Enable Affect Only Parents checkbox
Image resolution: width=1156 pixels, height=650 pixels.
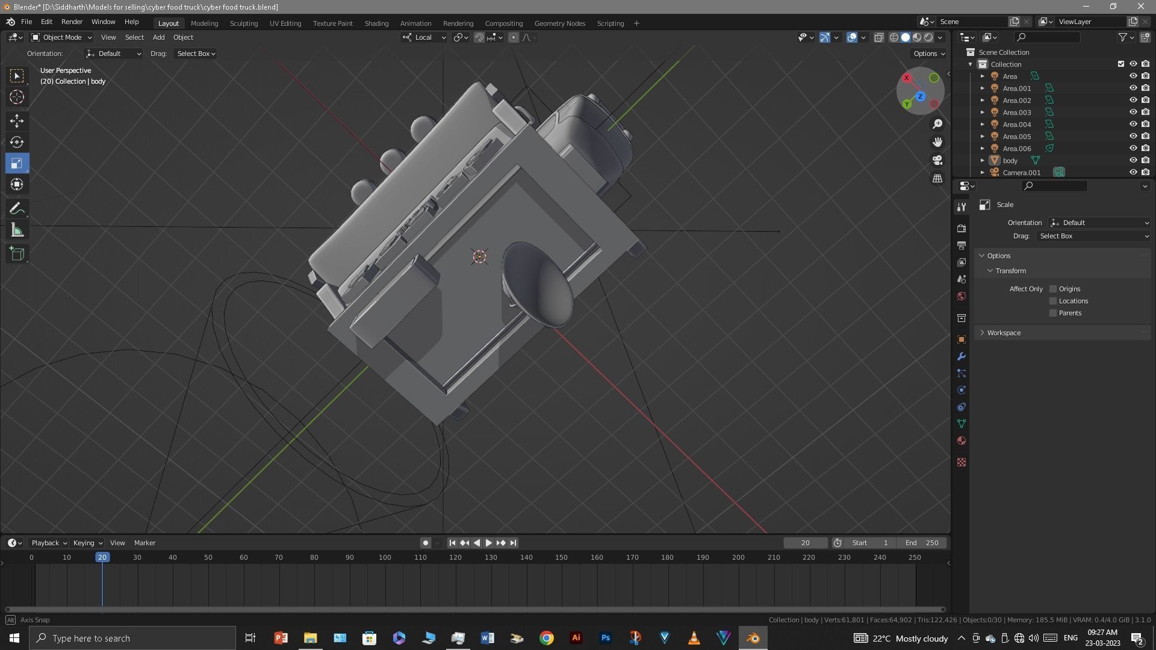coord(1053,313)
